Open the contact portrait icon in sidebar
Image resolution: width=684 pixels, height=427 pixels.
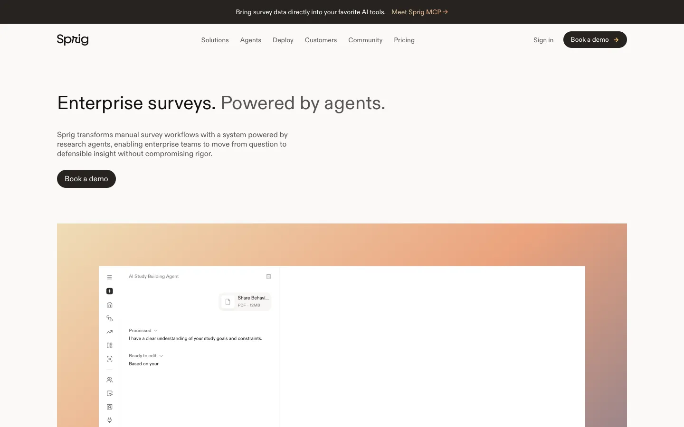pos(109,407)
